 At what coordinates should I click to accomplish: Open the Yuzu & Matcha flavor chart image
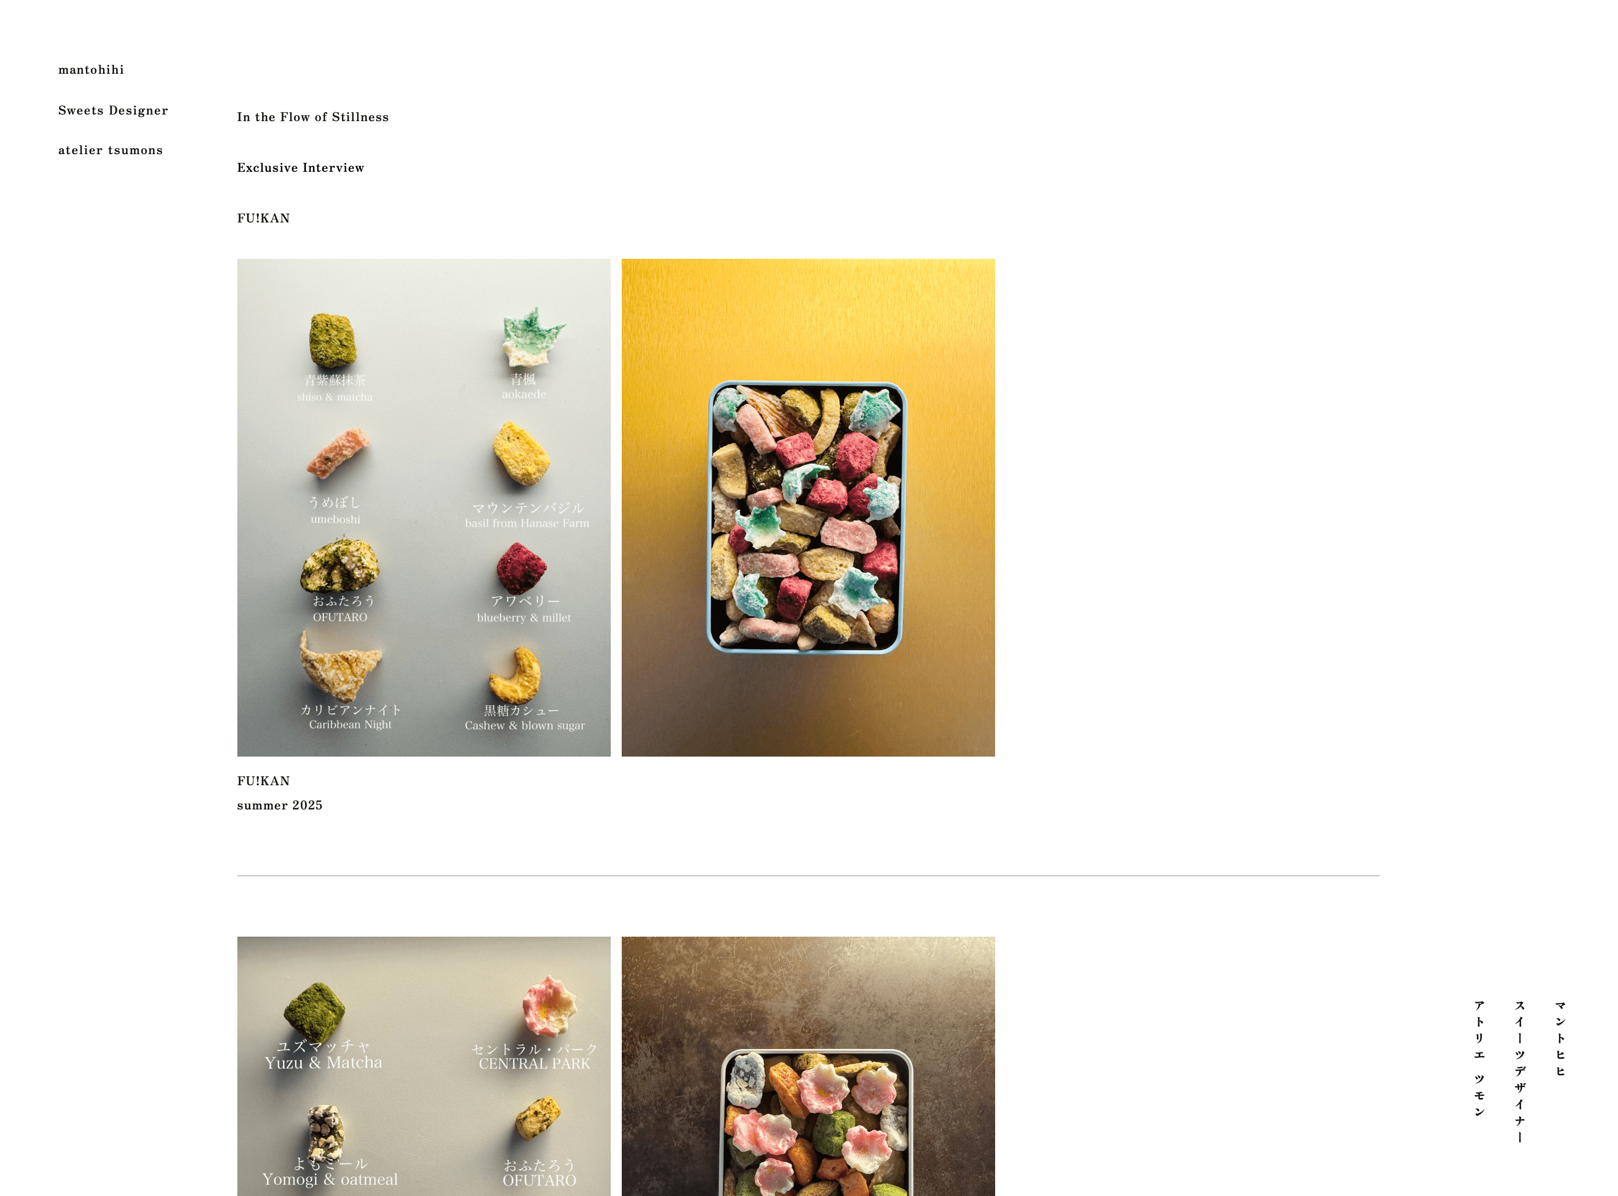coord(423,1067)
